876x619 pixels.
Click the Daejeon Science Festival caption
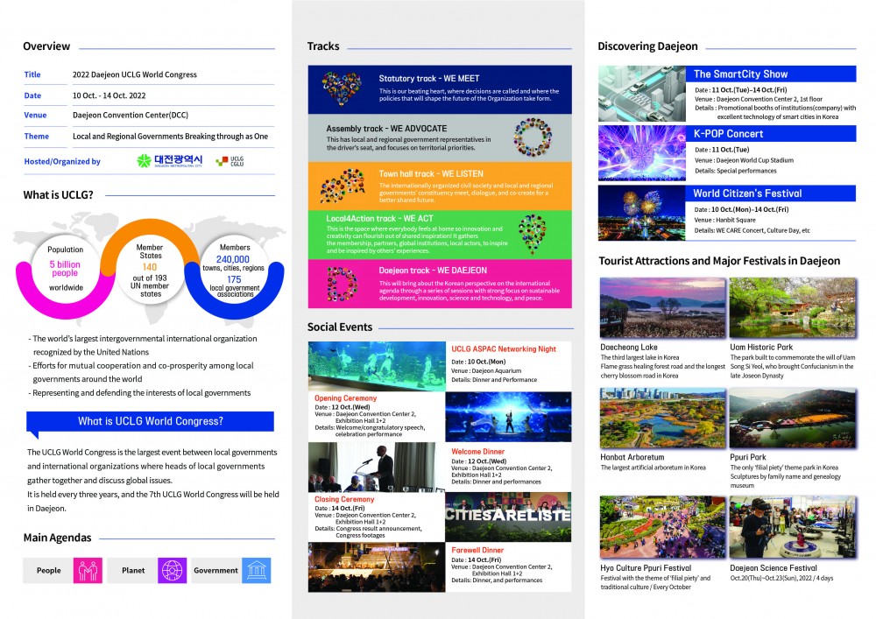[x=774, y=567]
